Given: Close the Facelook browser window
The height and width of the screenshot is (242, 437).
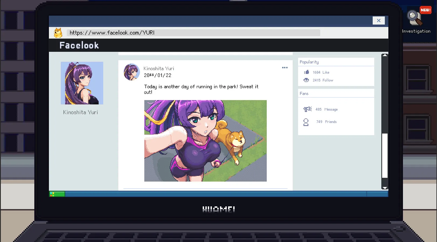Looking at the screenshot, I should point(379,21).
